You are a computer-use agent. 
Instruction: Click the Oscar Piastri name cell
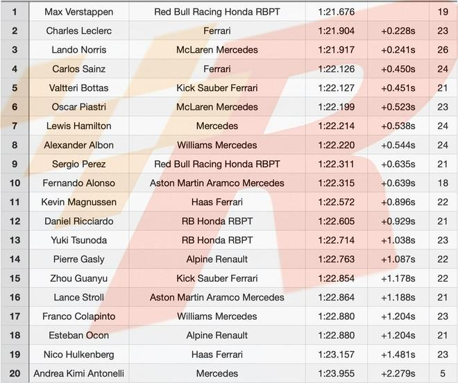(x=78, y=107)
